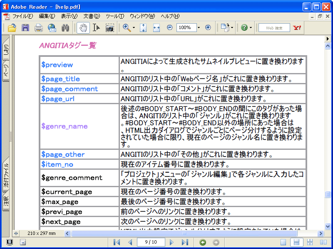Click the $genre_name tag link
The height and width of the screenshot is (249, 333).
pyautogui.click(x=65, y=127)
